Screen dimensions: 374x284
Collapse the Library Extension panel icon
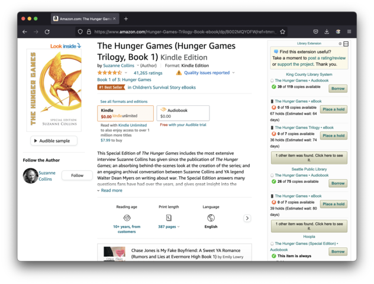pos(346,44)
